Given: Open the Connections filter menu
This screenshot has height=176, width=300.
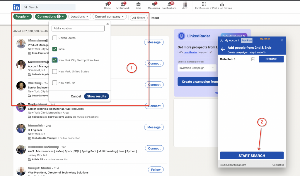Looking at the screenshot, I should [50, 16].
